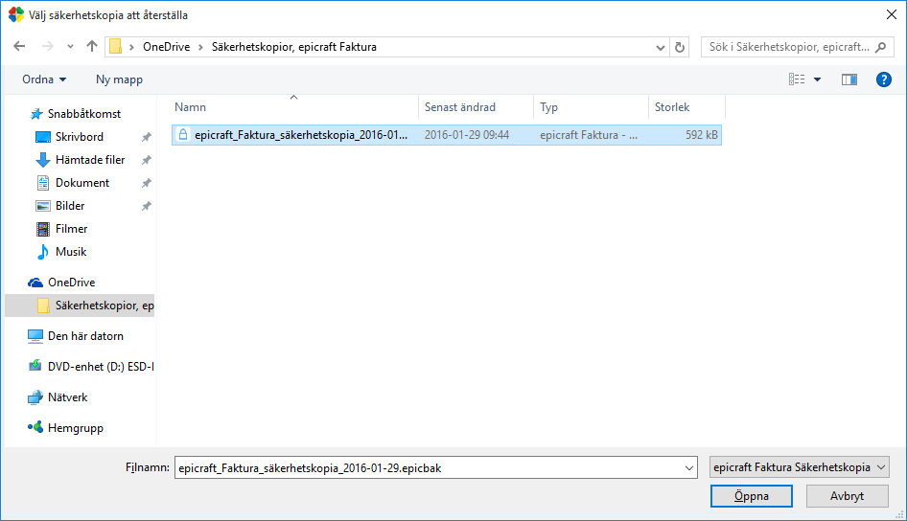
Task: Click the magnifier search icon
Action: click(880, 47)
